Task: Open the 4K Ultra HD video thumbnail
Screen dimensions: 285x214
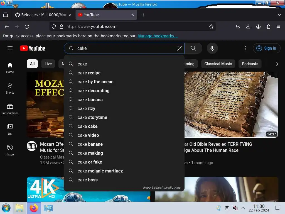Action: 45,189
